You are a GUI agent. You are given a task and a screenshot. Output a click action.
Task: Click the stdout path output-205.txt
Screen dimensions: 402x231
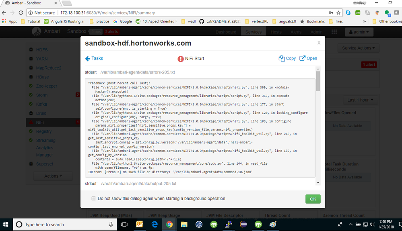coord(138,184)
